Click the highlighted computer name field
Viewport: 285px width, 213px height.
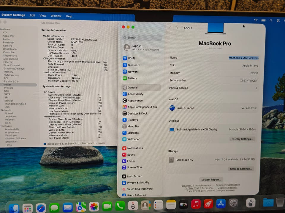click(x=243, y=58)
